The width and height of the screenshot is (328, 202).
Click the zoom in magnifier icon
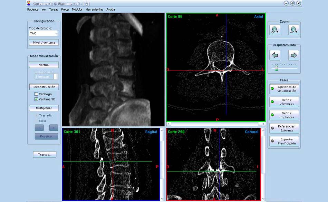[275, 30]
